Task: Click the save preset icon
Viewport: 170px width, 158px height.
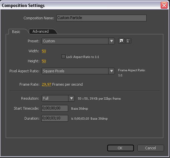Action: click(x=121, y=41)
